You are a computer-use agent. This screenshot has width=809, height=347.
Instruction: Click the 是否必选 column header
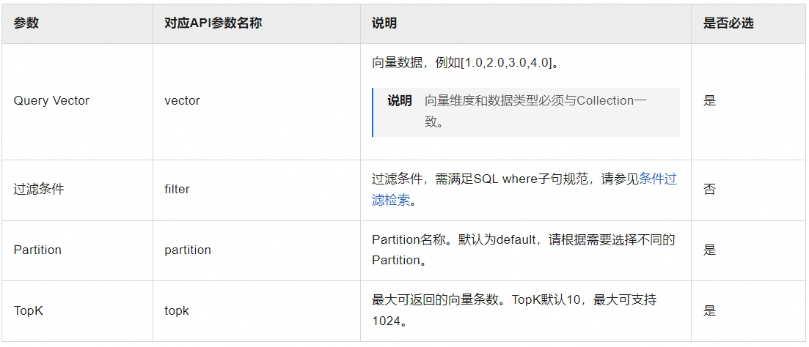pos(728,23)
